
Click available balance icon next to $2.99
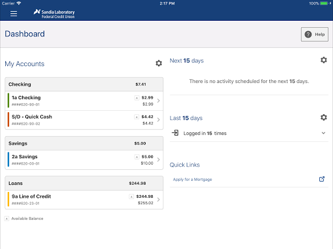(137, 98)
